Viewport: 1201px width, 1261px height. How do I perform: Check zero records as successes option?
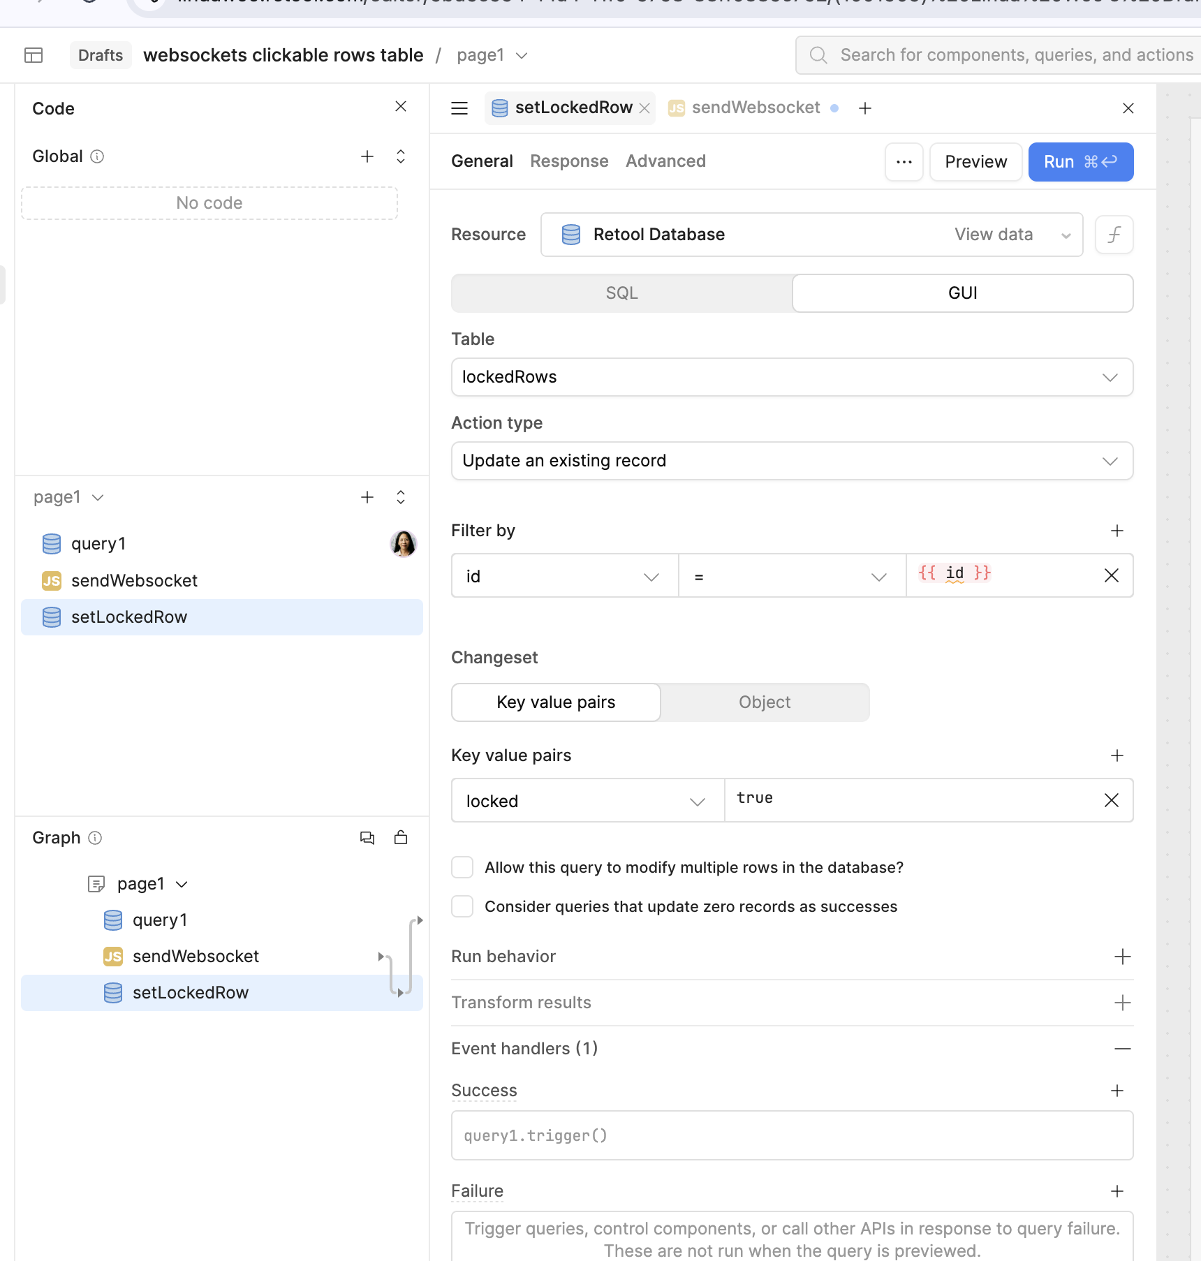pos(462,906)
